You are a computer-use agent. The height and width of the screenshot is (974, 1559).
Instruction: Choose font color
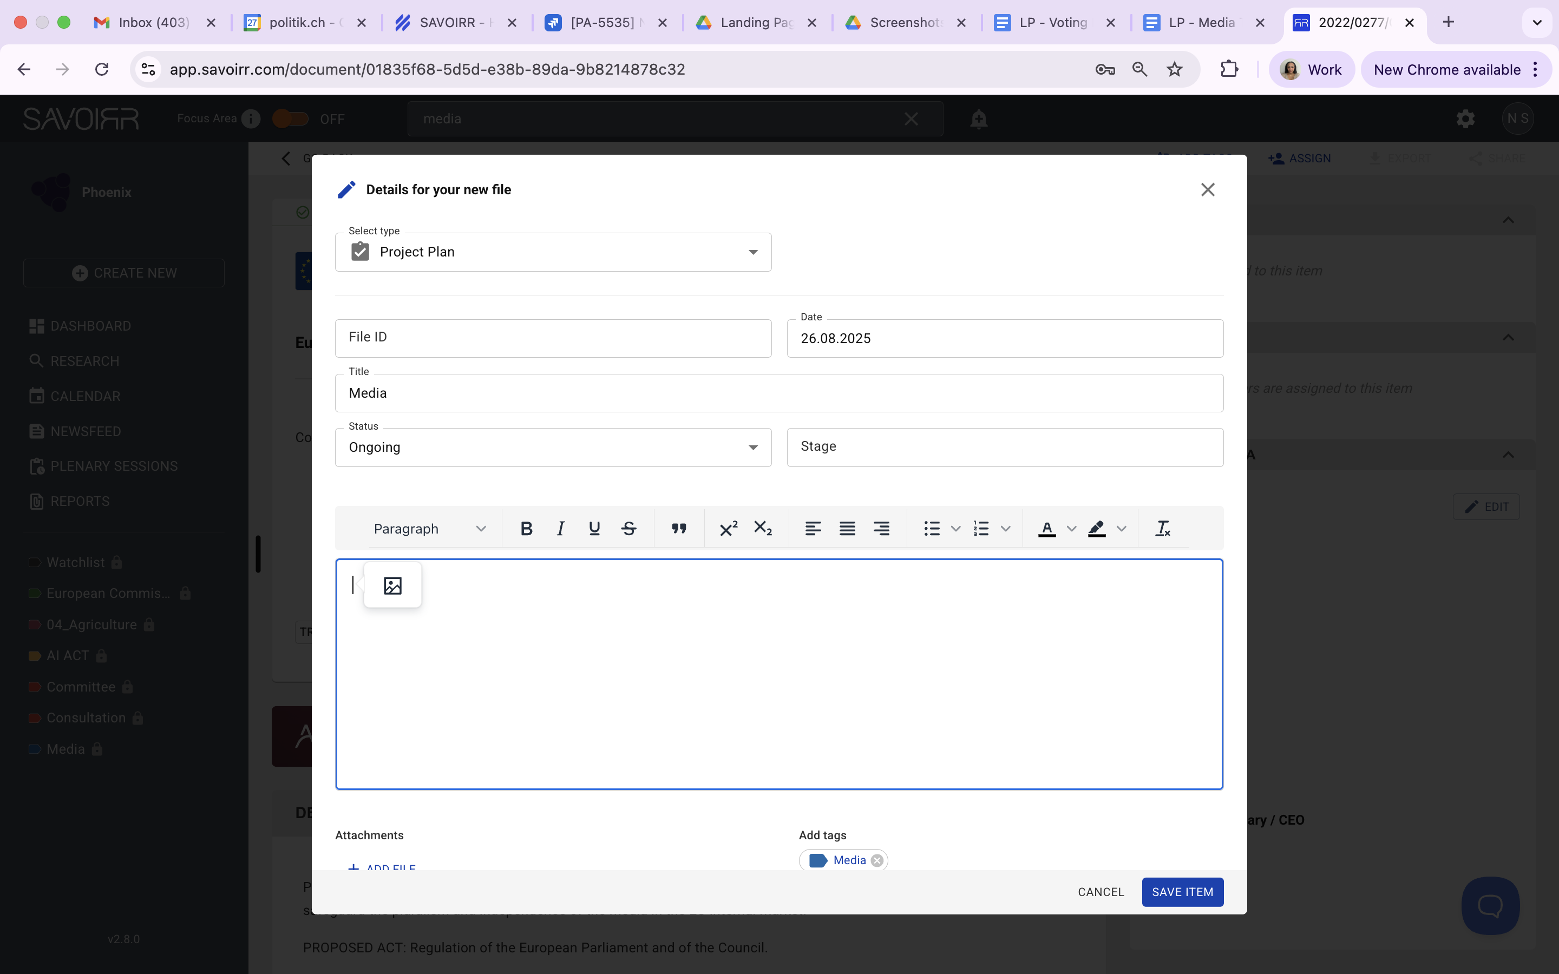coord(1047,529)
